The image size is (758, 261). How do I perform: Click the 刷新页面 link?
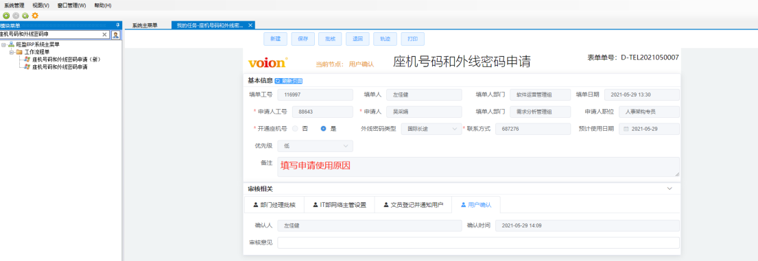[x=289, y=81]
